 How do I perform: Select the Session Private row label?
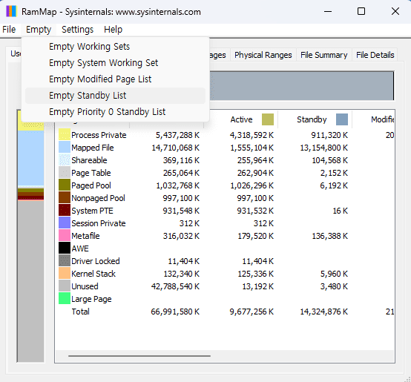tap(98, 223)
